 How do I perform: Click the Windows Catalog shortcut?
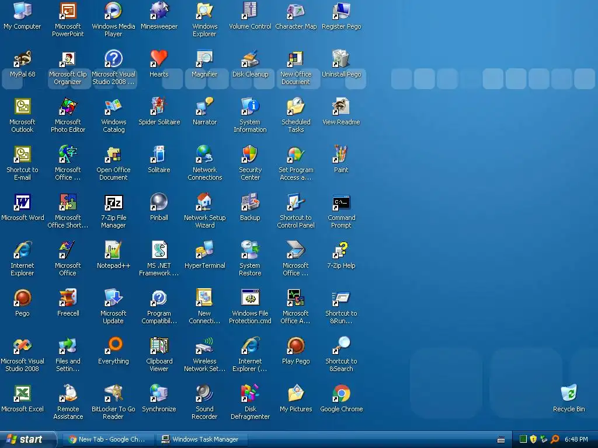tap(113, 106)
